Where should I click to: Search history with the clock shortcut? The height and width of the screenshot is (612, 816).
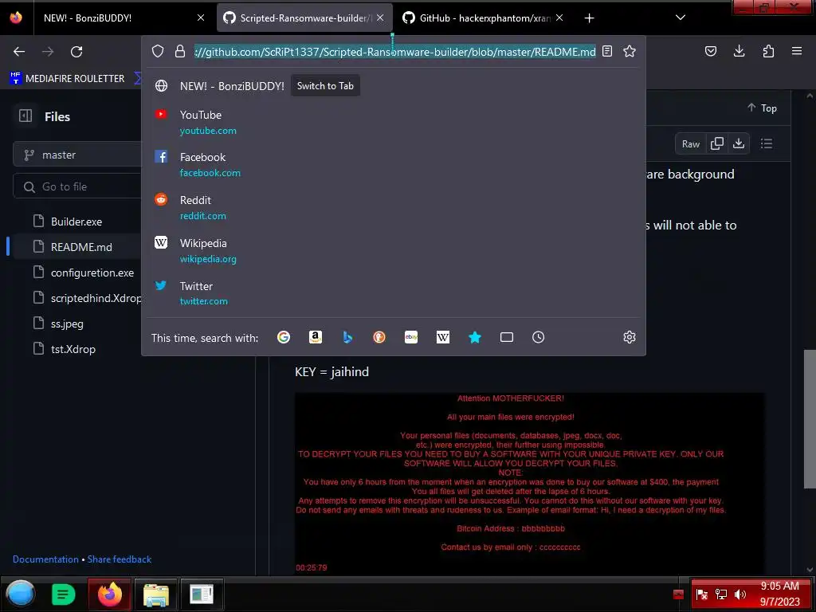tap(538, 337)
